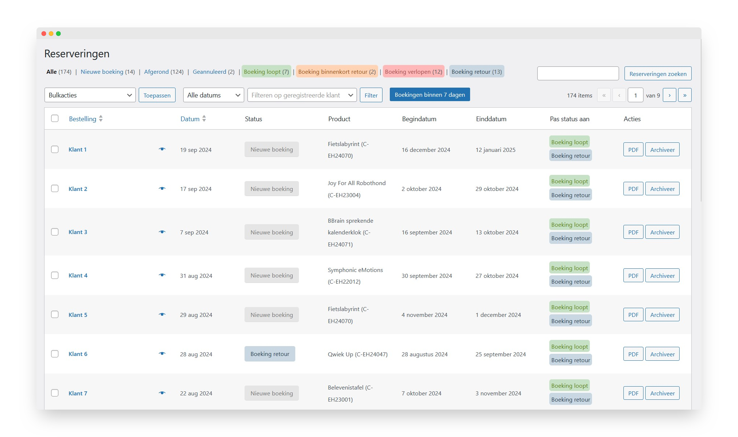This screenshot has width=738, height=437.
Task: Set Klant 2 status to Boeking loopt
Action: click(569, 181)
